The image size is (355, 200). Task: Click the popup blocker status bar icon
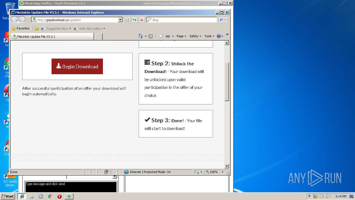(107, 172)
